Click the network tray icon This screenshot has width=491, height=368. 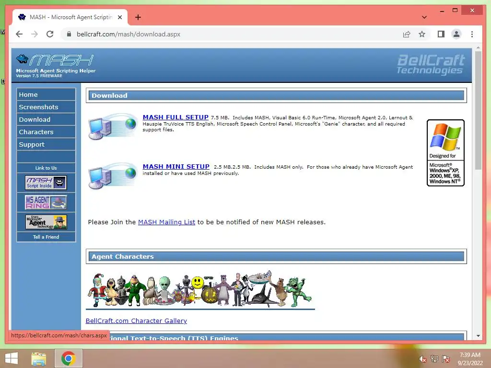434,359
